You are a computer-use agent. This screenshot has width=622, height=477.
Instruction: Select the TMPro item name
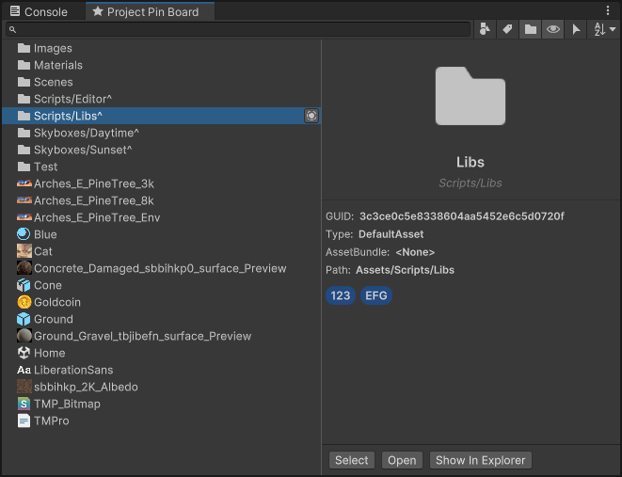pos(52,421)
